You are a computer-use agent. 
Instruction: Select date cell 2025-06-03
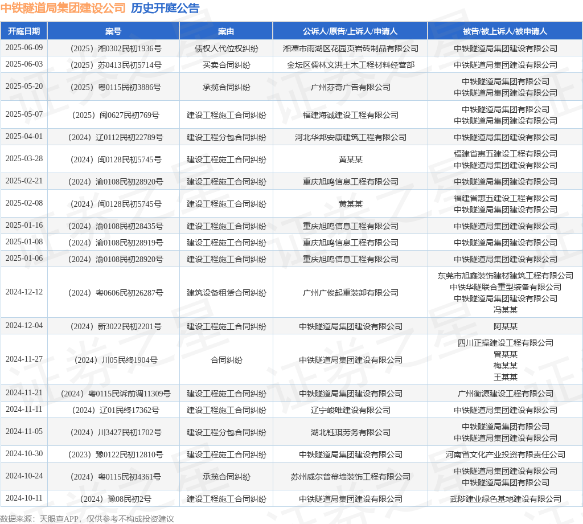coord(24,64)
